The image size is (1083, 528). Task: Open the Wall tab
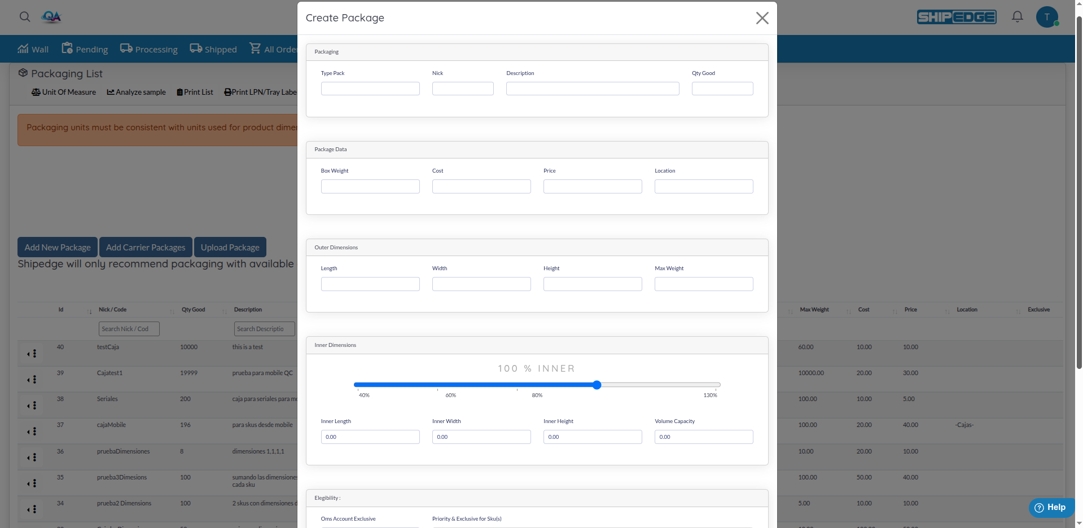[x=33, y=50]
